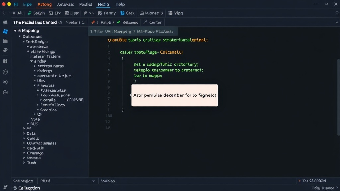Open the Mionett 6 toolbar item
Viewport: 340px width, 191px height.
(151, 13)
